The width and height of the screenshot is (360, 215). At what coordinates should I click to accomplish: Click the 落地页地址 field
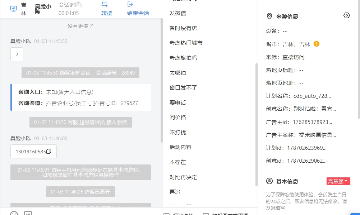(285, 83)
